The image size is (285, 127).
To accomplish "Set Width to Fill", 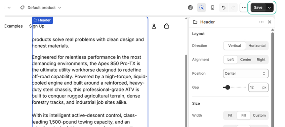I will [x=244, y=115].
